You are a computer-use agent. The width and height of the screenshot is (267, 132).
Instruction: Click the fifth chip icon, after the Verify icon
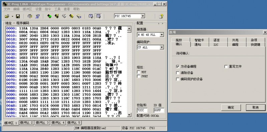coord(79,16)
